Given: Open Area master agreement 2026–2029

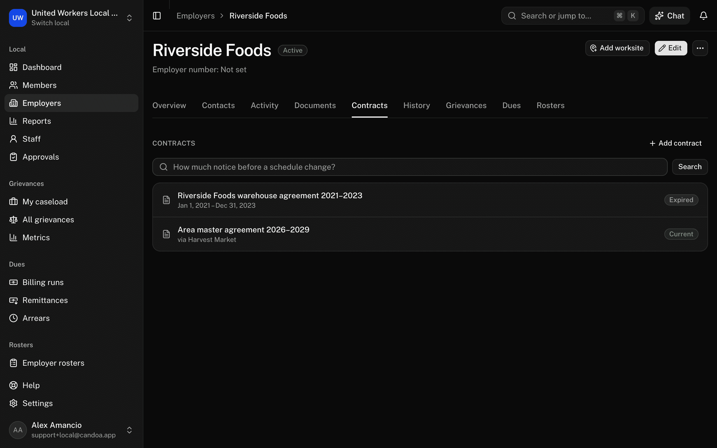Looking at the screenshot, I should tap(430, 234).
